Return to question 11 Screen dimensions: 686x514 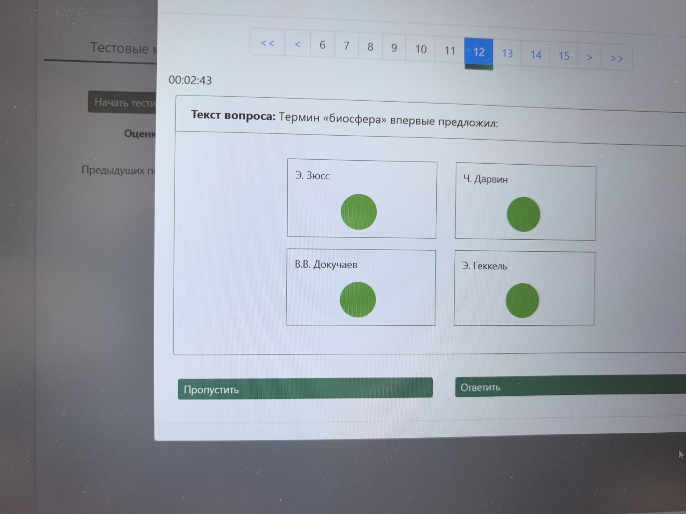450,50
